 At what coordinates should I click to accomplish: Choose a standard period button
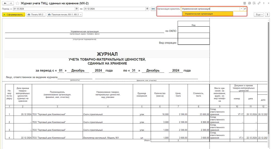coord(153,9)
